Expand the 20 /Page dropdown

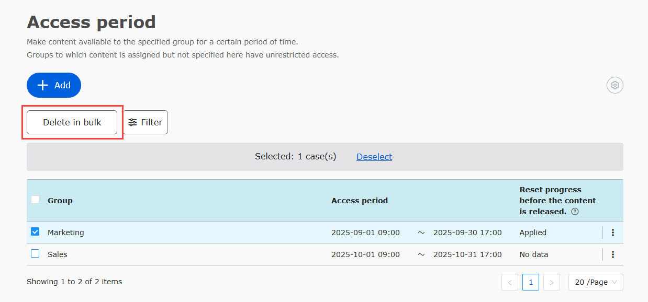point(596,282)
